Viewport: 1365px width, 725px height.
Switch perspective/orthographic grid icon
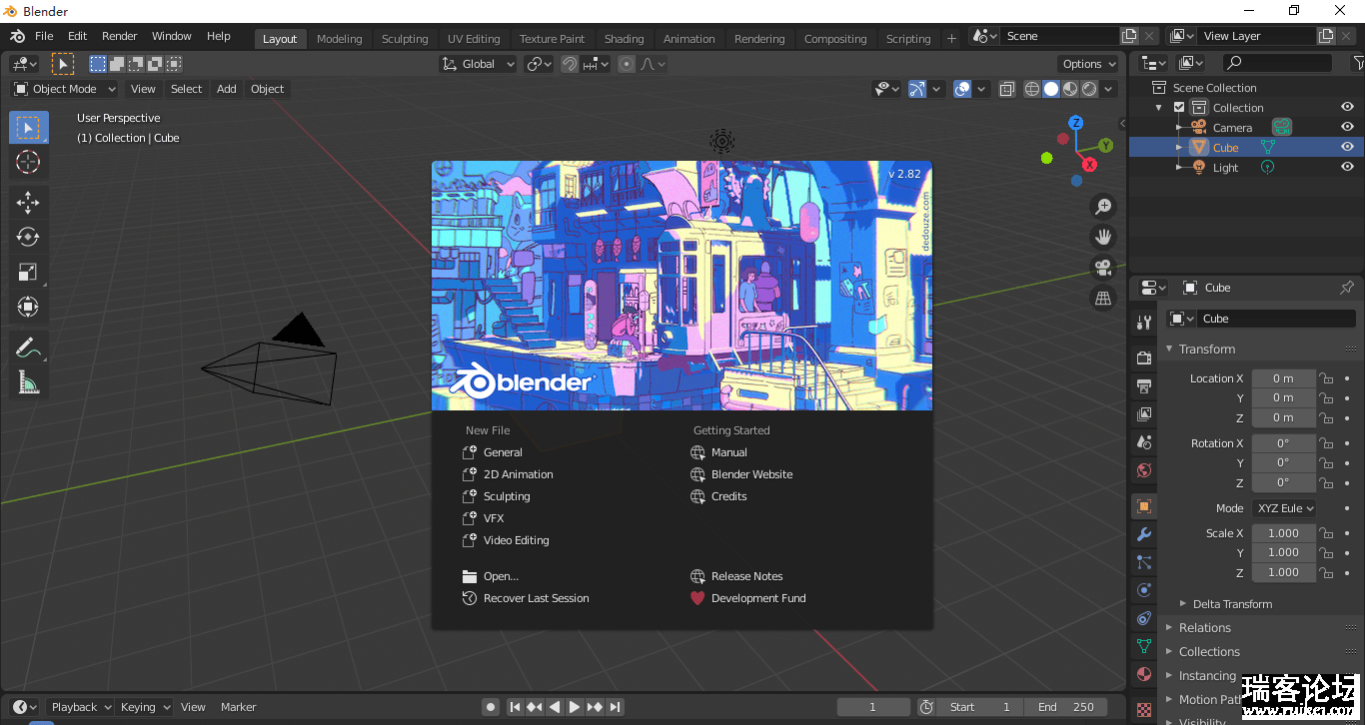pyautogui.click(x=1103, y=298)
